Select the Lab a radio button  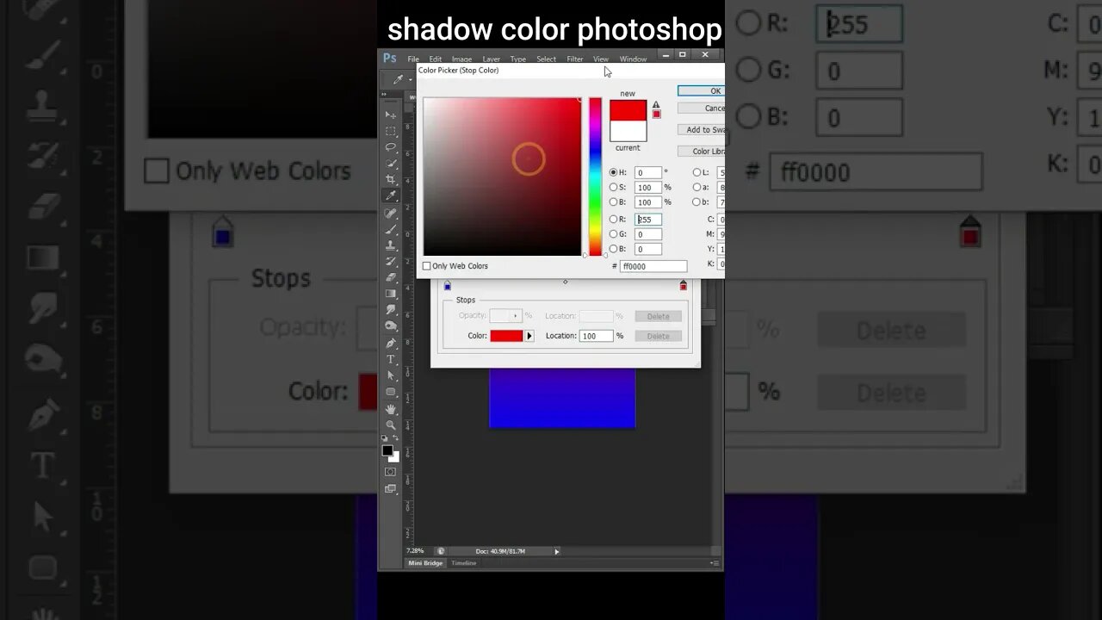696,187
